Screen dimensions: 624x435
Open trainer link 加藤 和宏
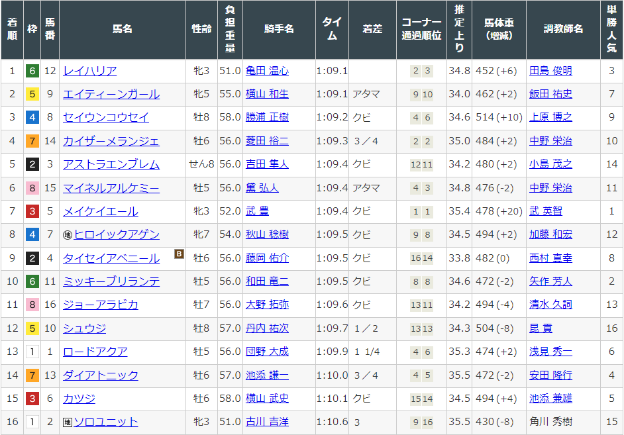[550, 234]
